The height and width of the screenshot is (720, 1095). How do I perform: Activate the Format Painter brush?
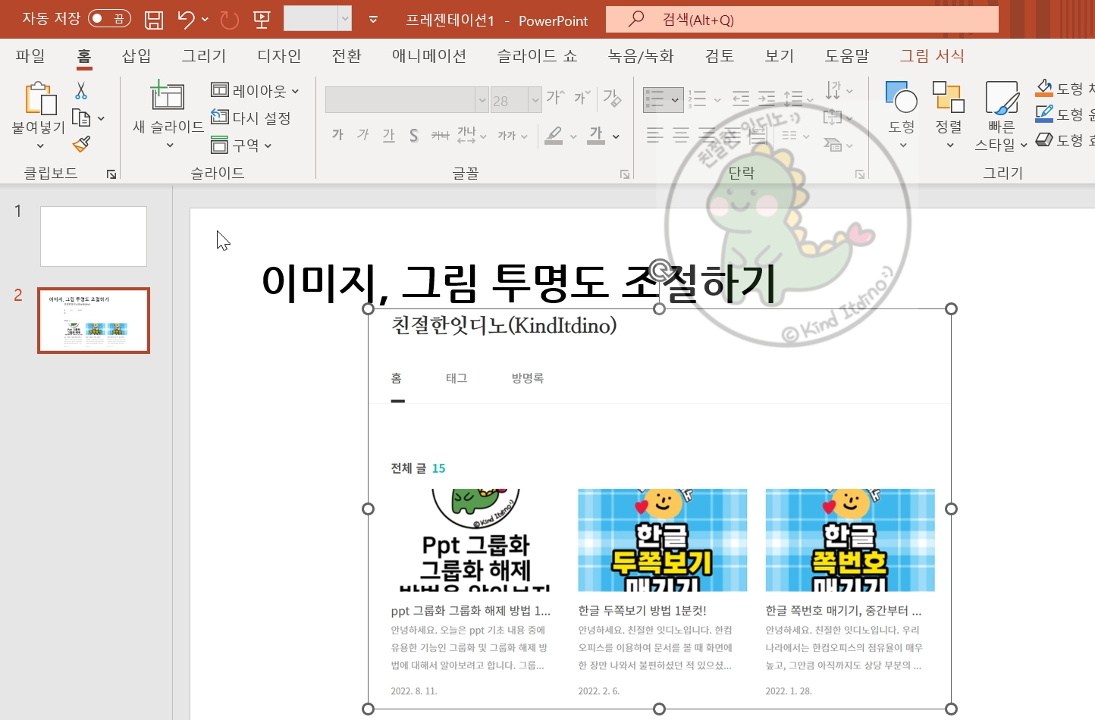[x=81, y=143]
